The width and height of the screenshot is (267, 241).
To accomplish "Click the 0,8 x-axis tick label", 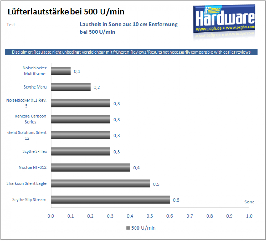I will pos(210,216).
